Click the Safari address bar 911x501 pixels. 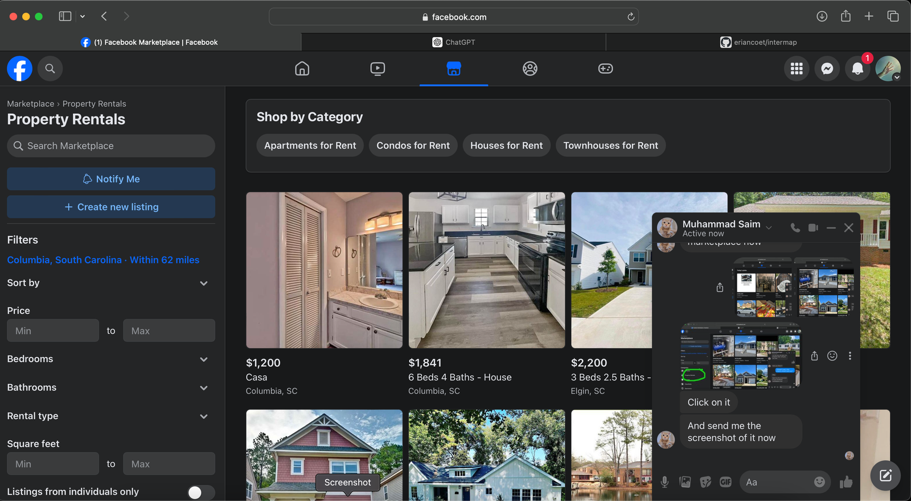click(x=454, y=17)
